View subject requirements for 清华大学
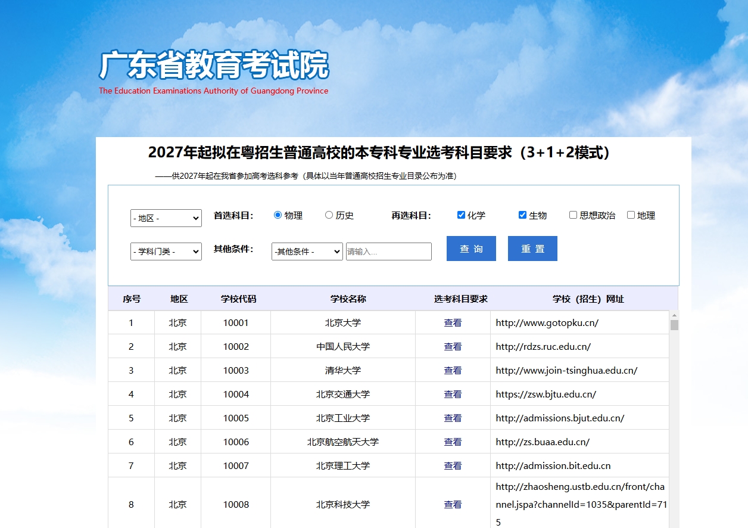748x528 pixels. point(453,369)
